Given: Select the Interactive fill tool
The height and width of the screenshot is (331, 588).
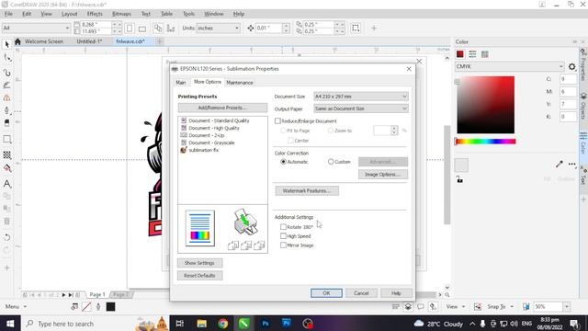Looking at the screenshot, I should [6, 168].
